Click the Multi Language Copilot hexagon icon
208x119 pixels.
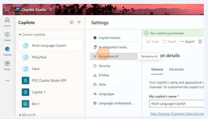(25, 46)
